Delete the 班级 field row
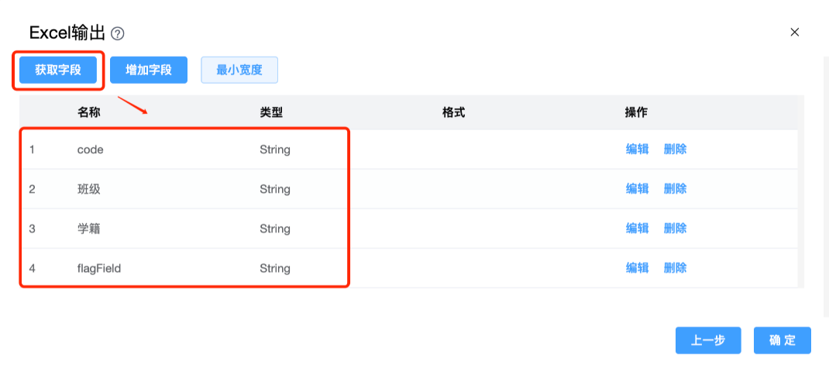The width and height of the screenshot is (829, 371). (675, 189)
